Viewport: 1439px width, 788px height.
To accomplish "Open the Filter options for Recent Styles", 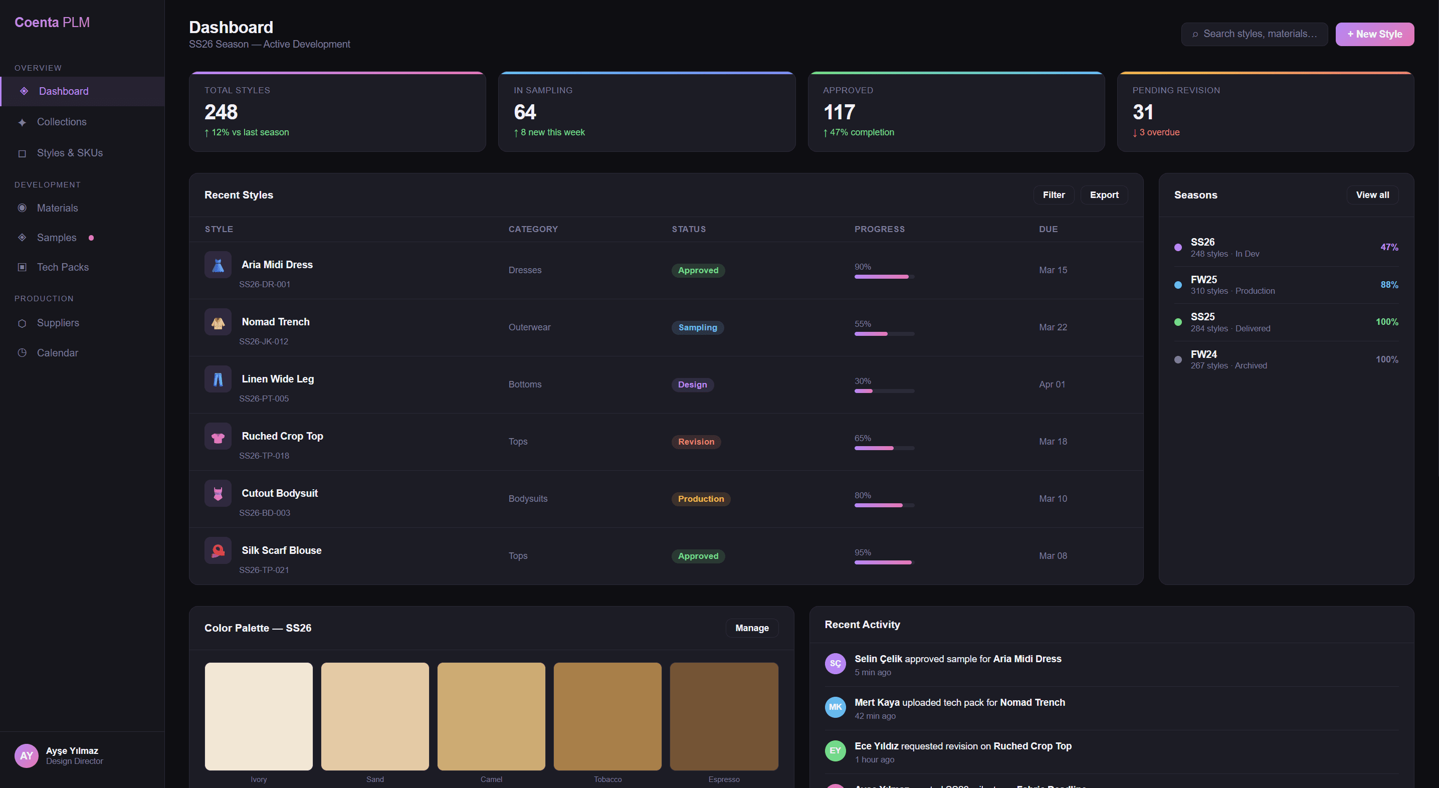I will 1053,195.
